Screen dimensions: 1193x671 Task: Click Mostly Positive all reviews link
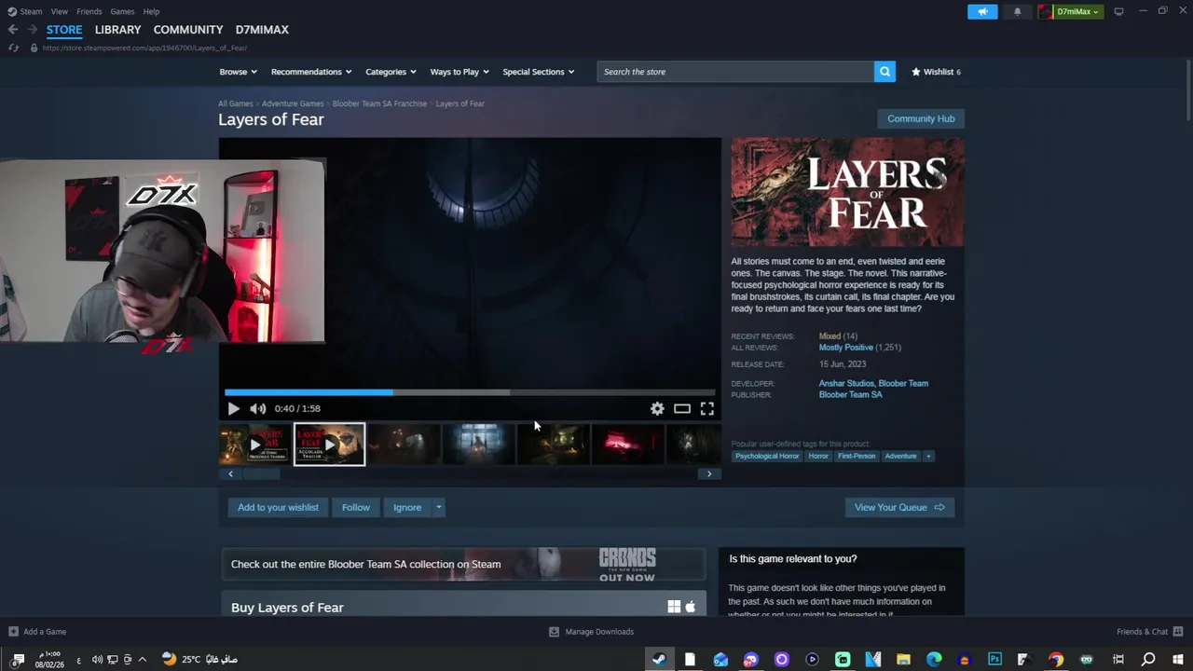coord(846,348)
